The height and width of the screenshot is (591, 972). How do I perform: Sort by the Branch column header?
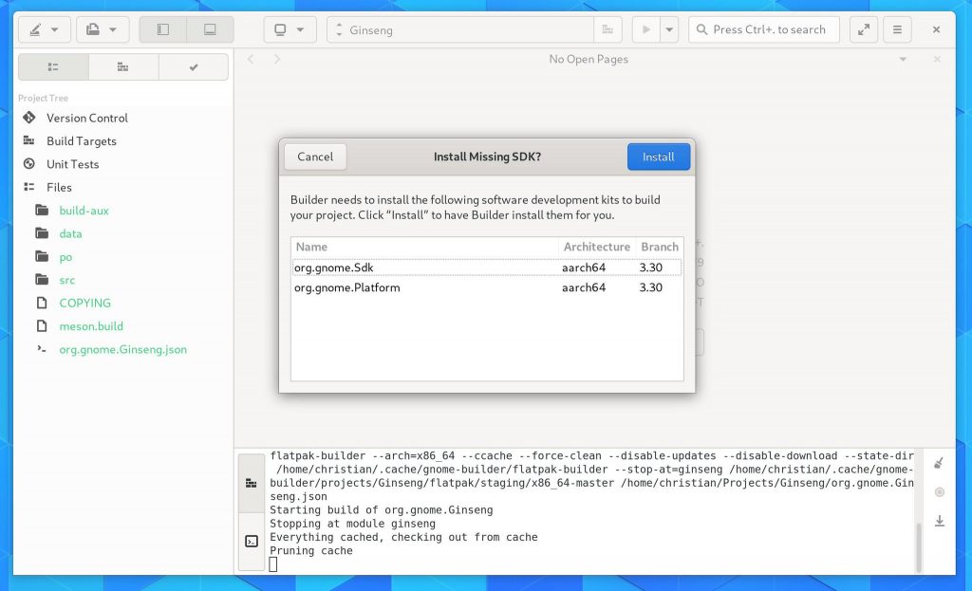coord(660,247)
